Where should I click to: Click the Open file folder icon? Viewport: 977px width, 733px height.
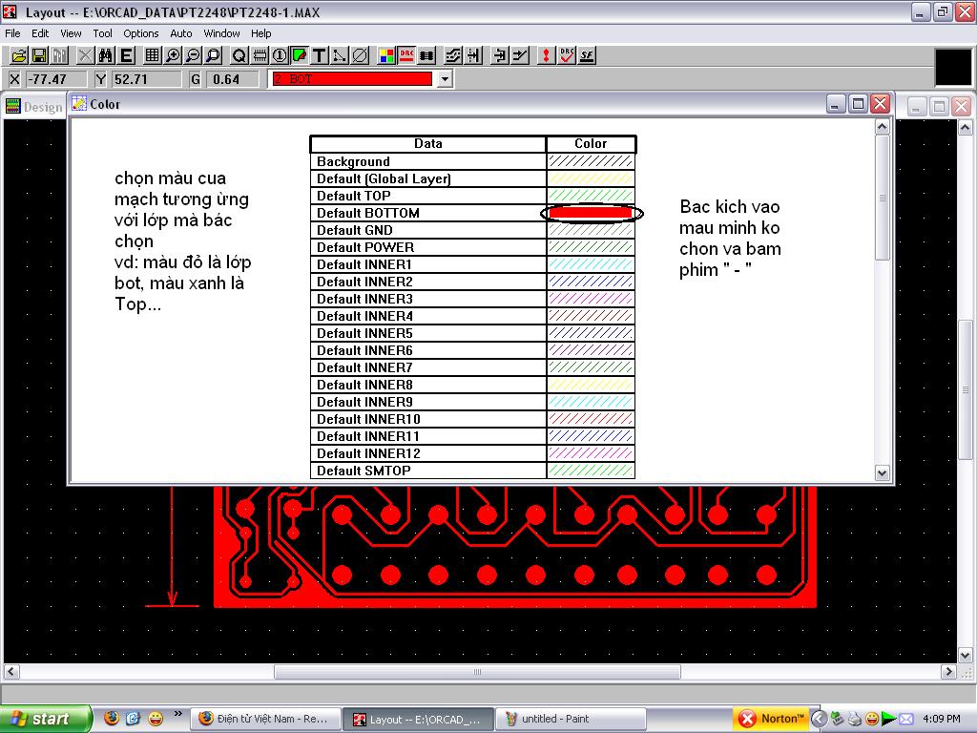tap(18, 55)
